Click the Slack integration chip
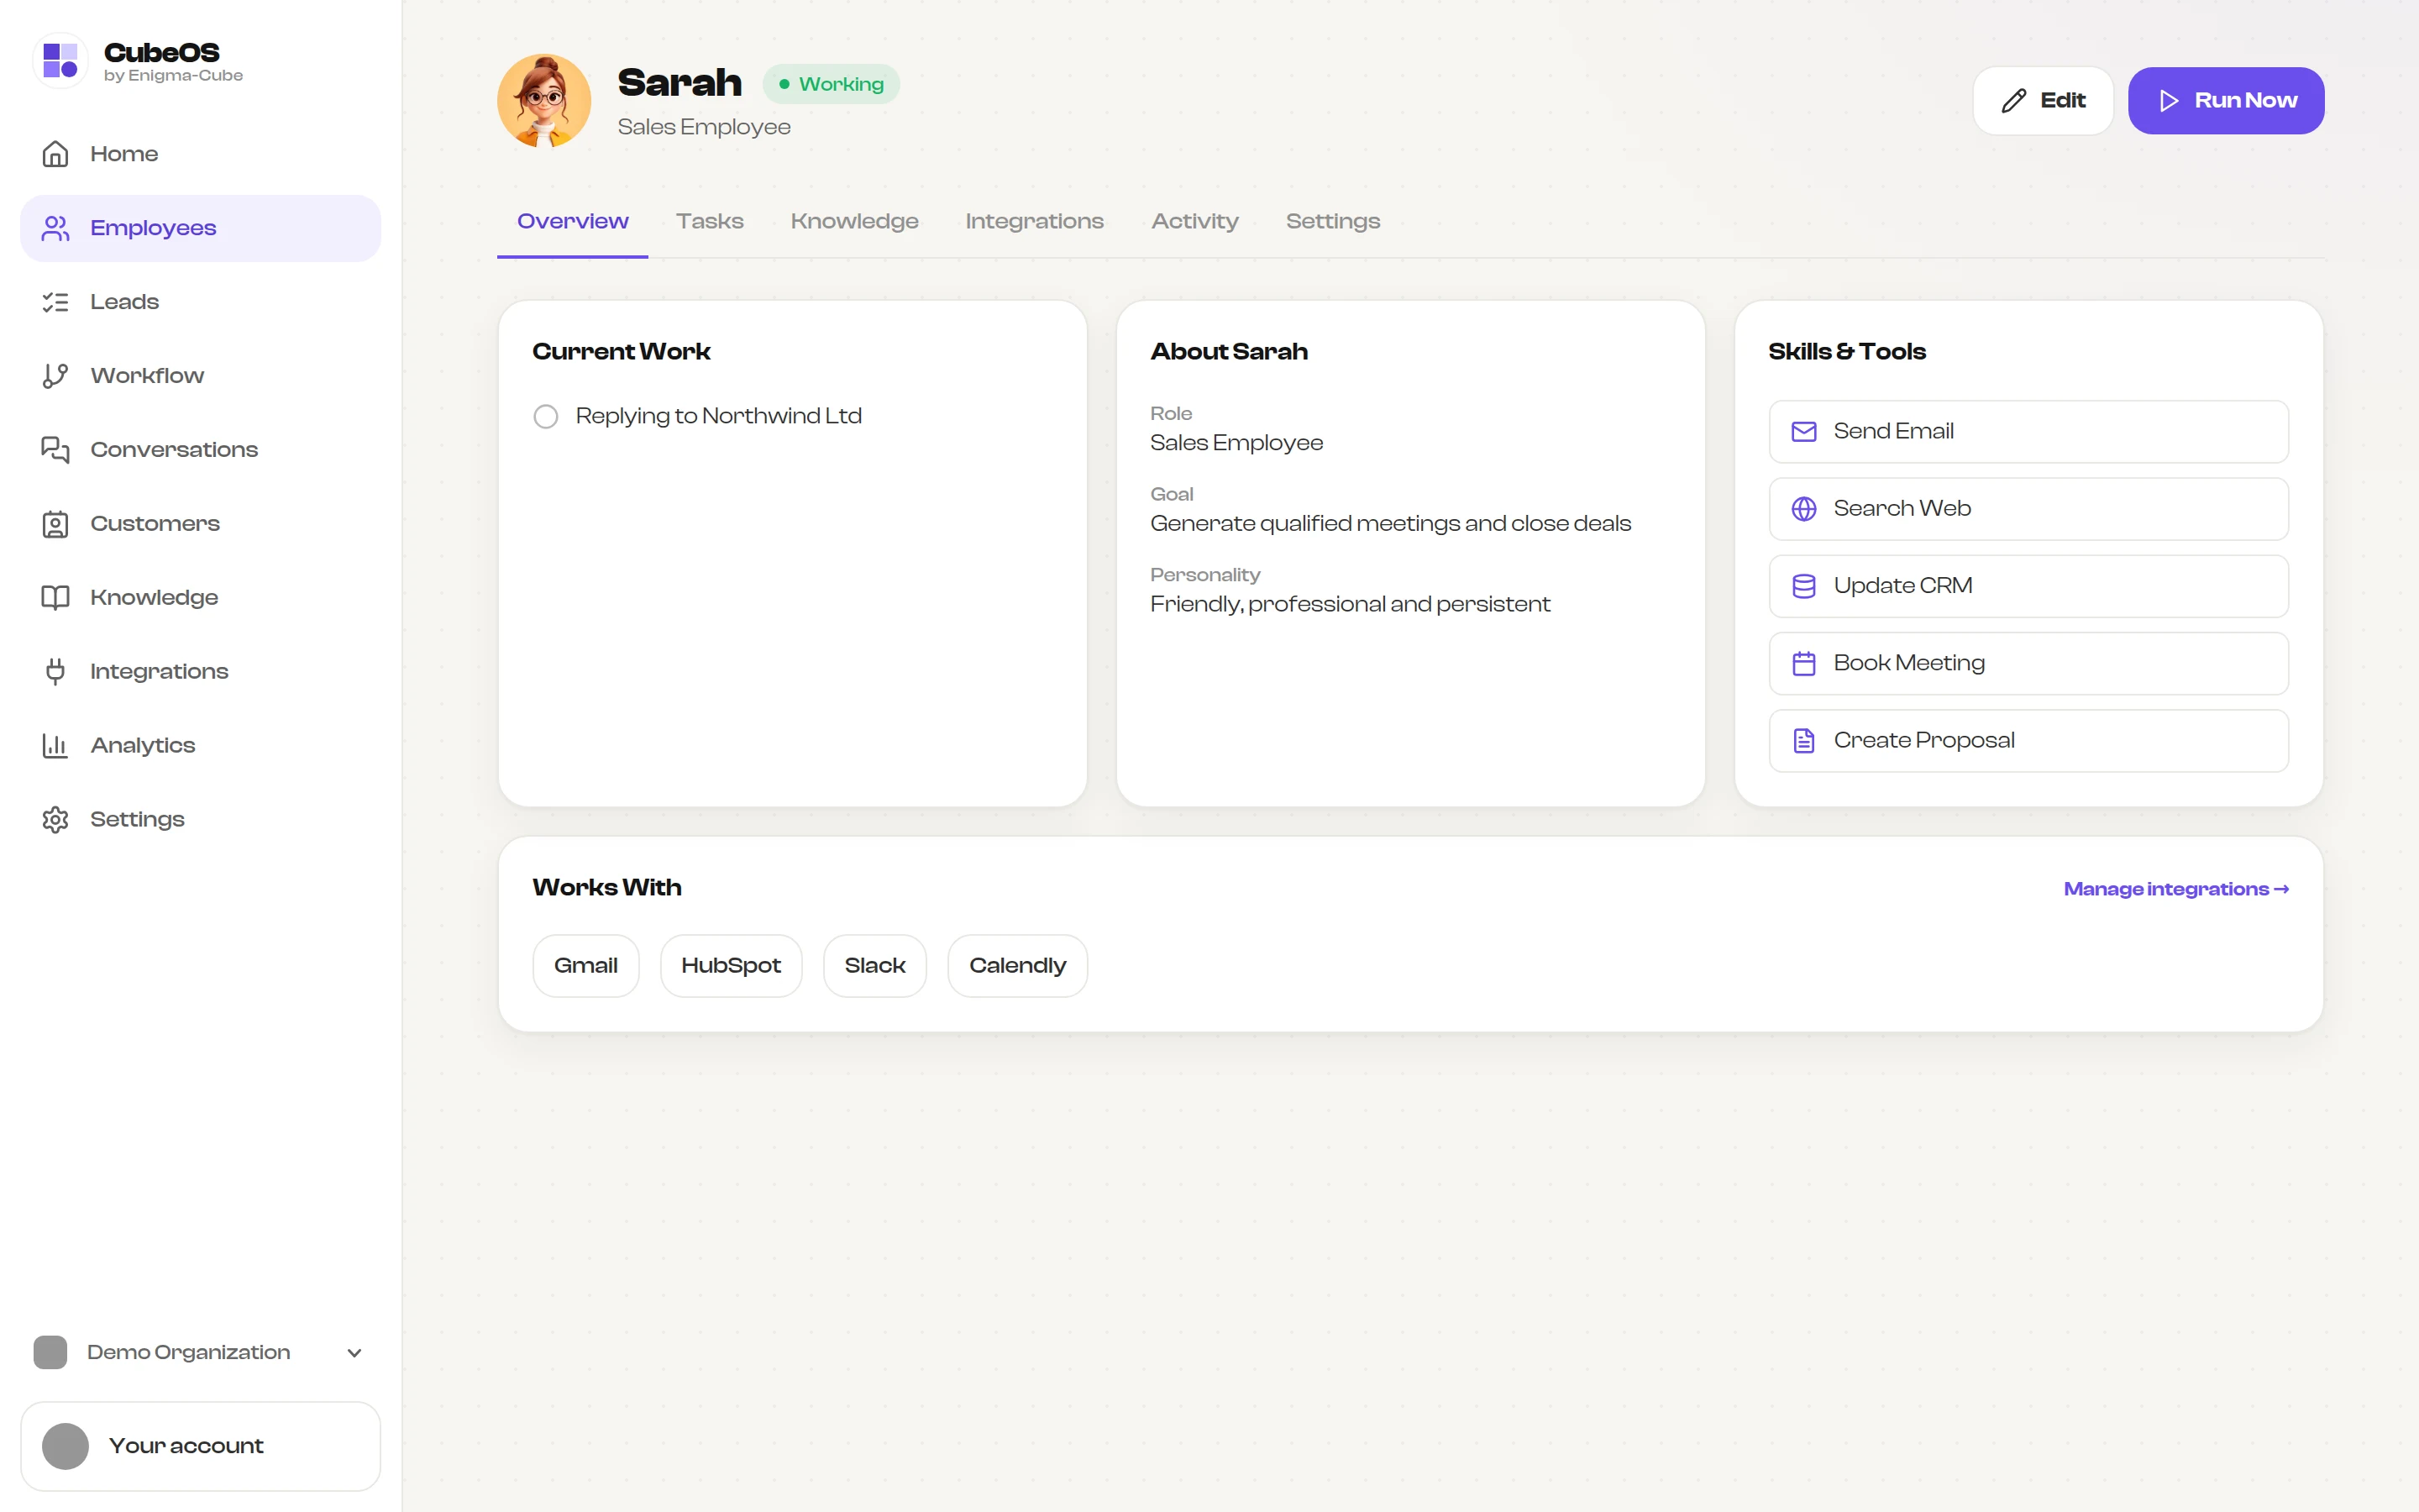This screenshot has width=2419, height=1512. (874, 966)
